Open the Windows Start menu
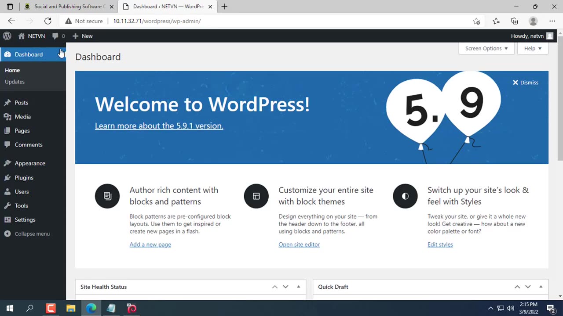Viewport: 563px width, 316px height. [x=10, y=309]
